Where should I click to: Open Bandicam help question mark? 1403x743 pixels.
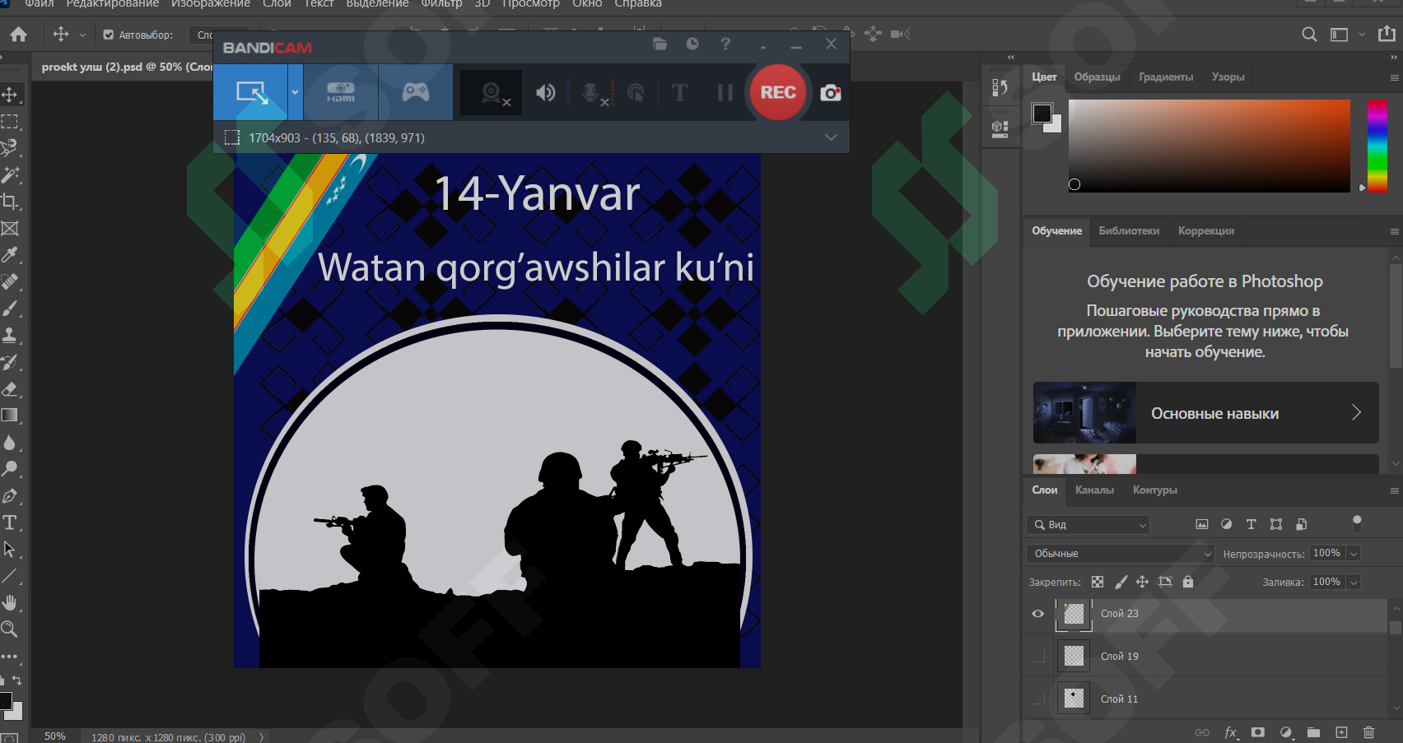click(725, 44)
